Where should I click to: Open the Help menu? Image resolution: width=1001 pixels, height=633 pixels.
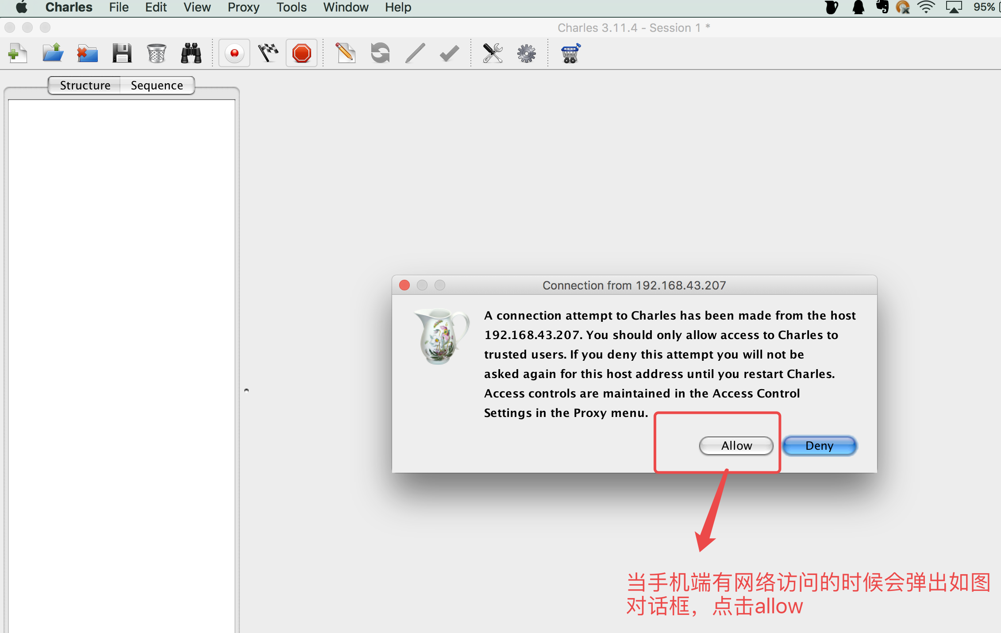click(x=398, y=8)
